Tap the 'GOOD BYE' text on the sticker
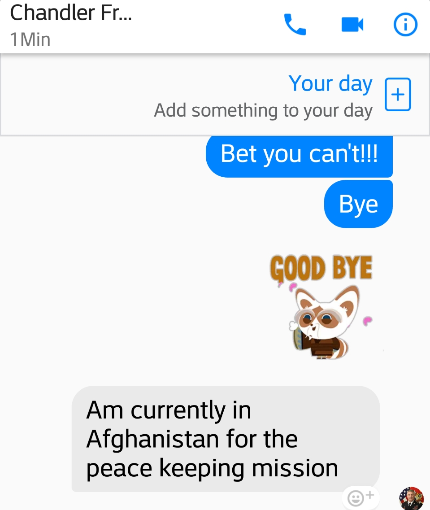 [x=321, y=268]
